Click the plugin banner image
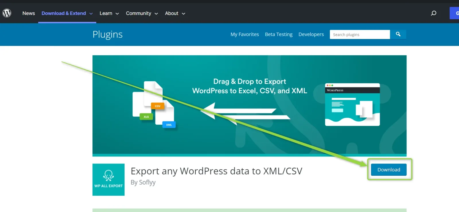Image resolution: width=459 pixels, height=212 pixels. 249,106
